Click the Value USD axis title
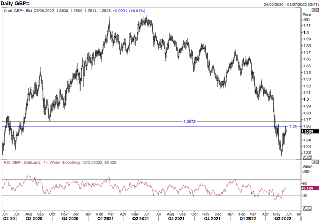This screenshot has width=319, height=221. [x=307, y=169]
